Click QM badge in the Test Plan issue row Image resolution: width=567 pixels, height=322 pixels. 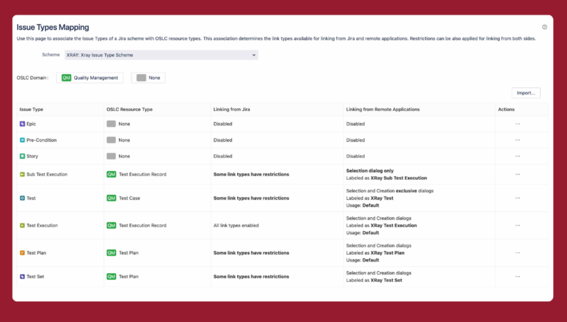click(x=111, y=253)
